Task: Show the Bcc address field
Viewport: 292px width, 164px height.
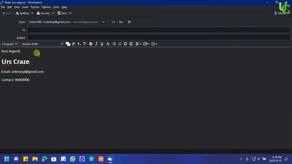Action: (x=121, y=22)
